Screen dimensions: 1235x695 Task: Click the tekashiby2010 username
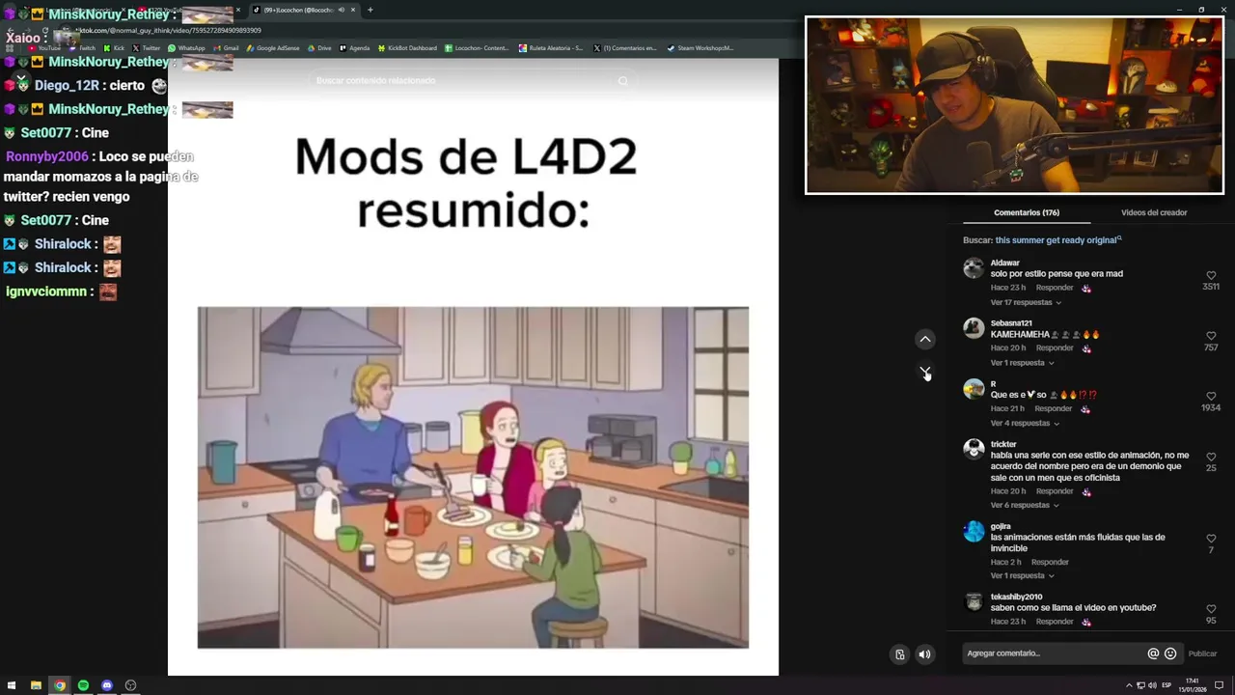[x=1016, y=597]
